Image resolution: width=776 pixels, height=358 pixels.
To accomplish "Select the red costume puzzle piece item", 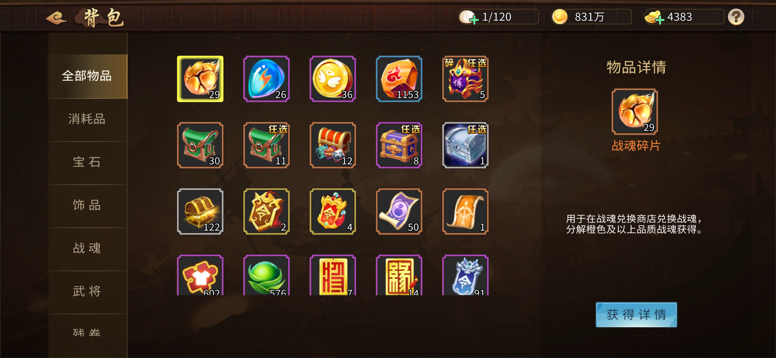I will point(200,275).
